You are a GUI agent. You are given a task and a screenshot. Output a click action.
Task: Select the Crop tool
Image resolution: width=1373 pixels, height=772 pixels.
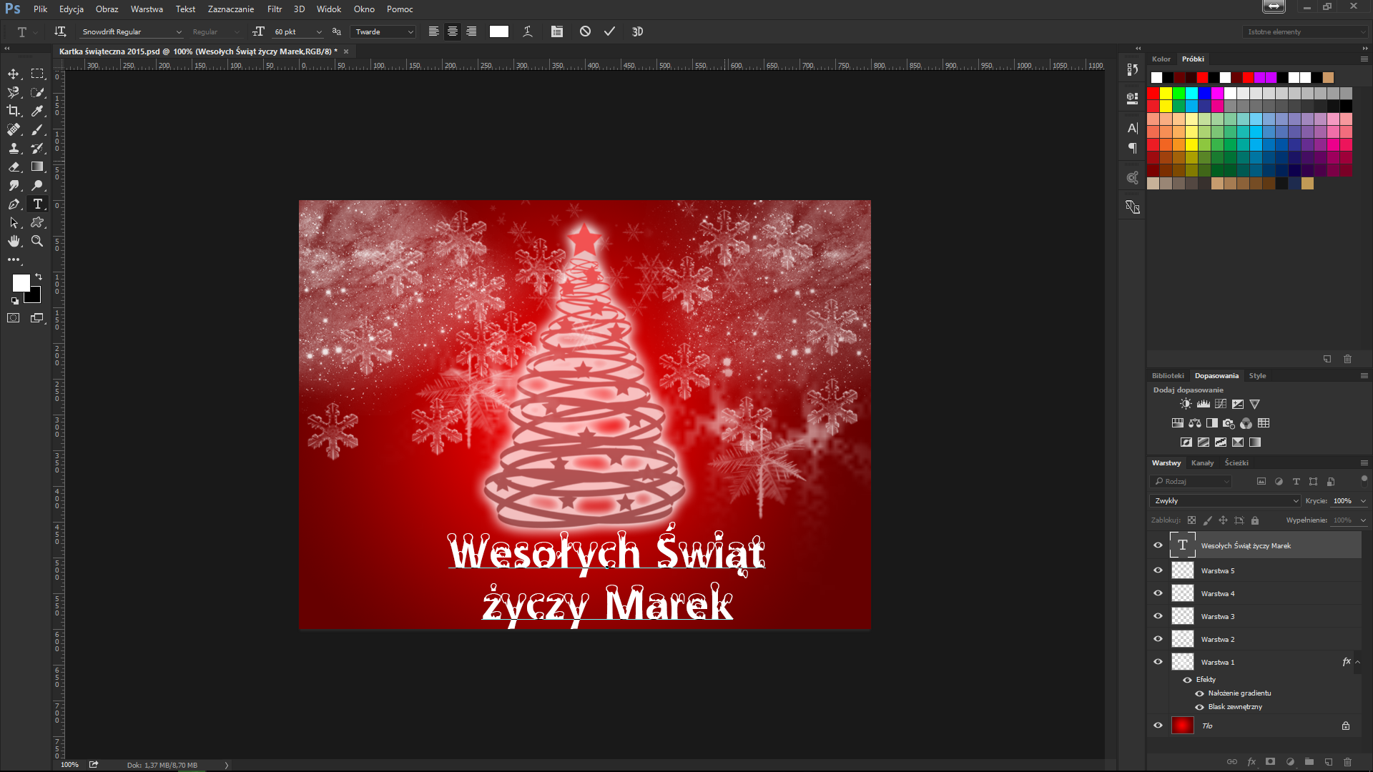(x=14, y=111)
